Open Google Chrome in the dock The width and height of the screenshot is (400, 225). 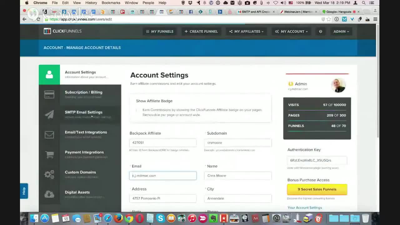click(129, 218)
